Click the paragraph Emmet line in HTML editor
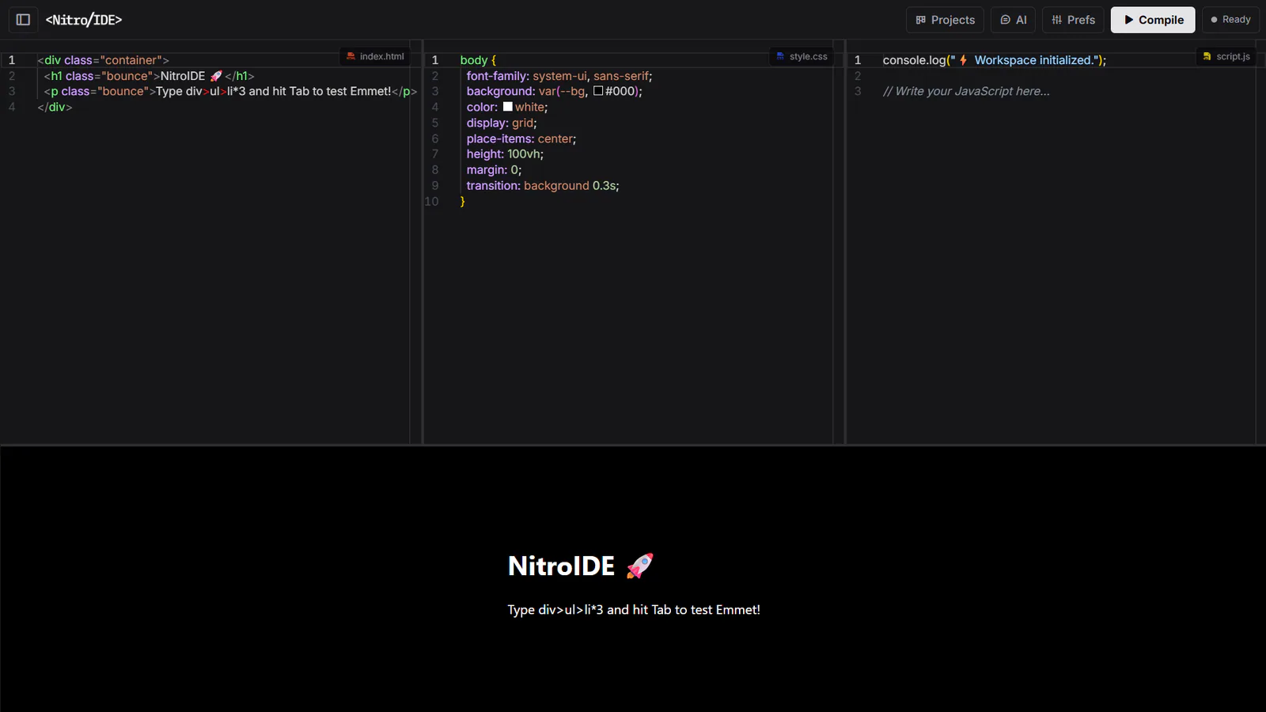Screen dimensions: 1266x712 pyautogui.click(x=230, y=92)
